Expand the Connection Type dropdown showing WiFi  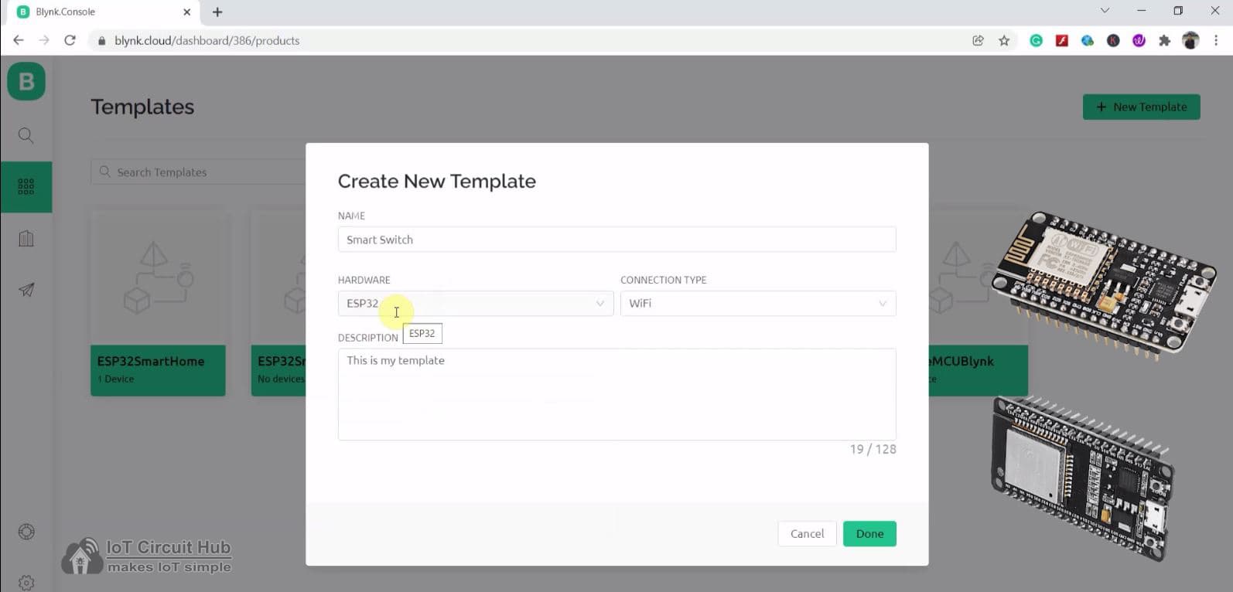[x=757, y=304]
